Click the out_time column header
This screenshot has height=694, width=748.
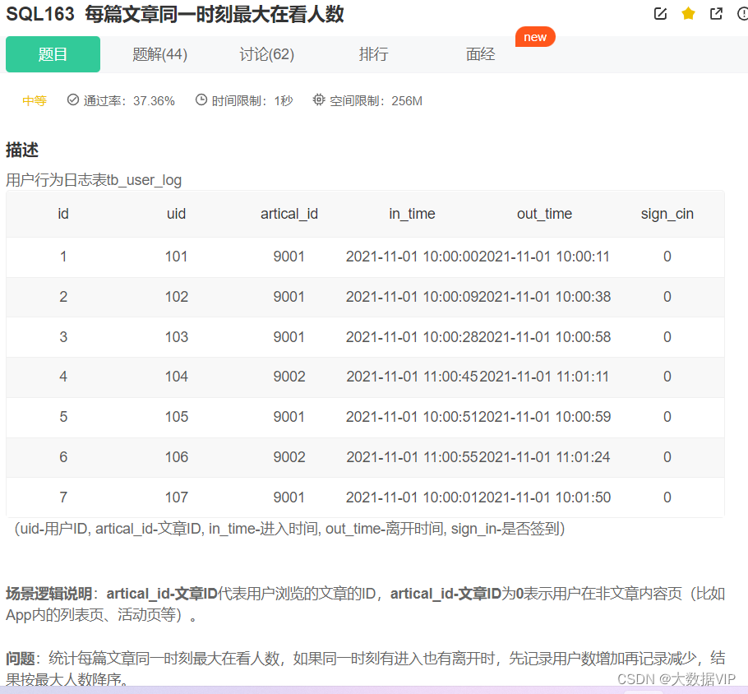tap(544, 214)
